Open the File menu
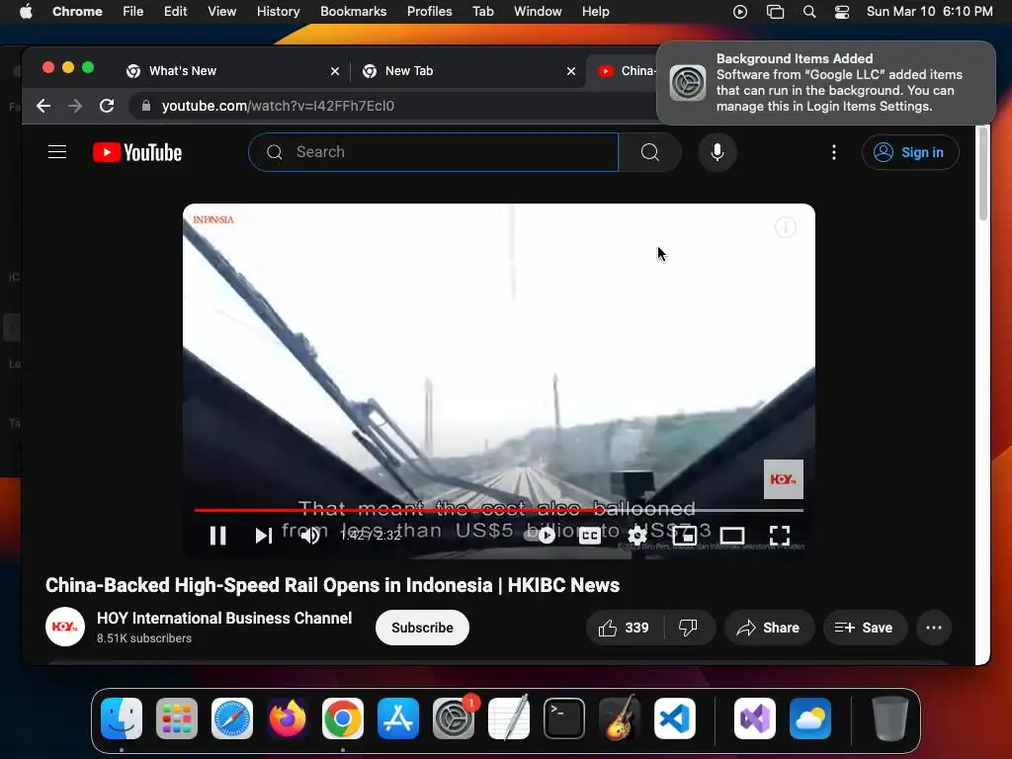The image size is (1012, 759). (x=133, y=11)
